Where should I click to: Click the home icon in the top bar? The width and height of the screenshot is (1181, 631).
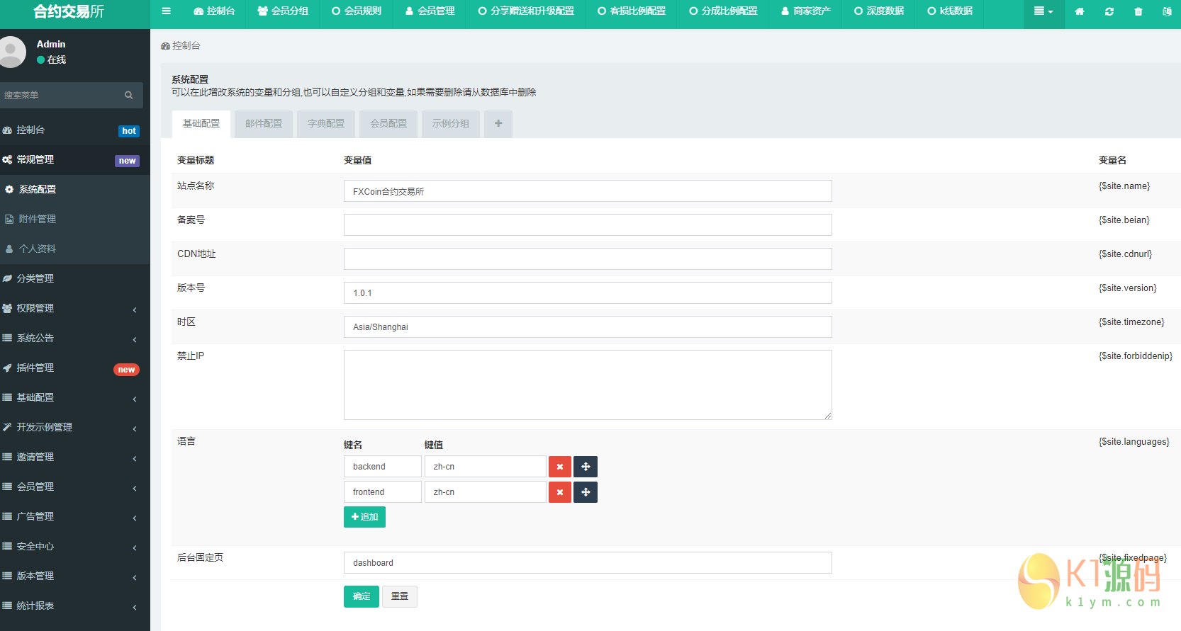1080,11
